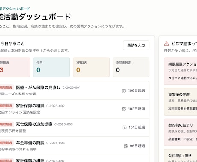Click the 103日超過 overdue label
Viewport: 197px width, 162px height.
137,109
